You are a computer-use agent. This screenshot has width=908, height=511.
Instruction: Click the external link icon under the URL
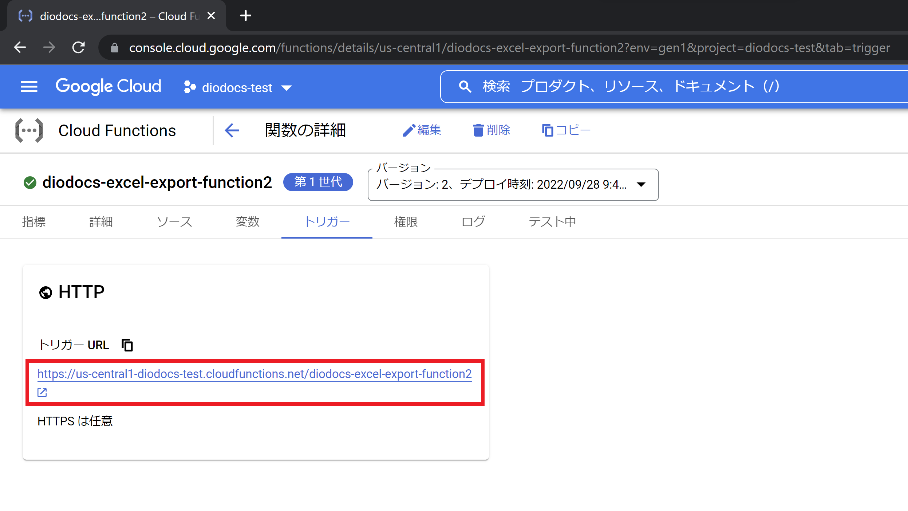coord(42,392)
